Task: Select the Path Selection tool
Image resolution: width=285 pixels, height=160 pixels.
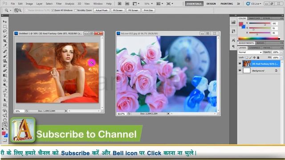Action: click(5, 100)
